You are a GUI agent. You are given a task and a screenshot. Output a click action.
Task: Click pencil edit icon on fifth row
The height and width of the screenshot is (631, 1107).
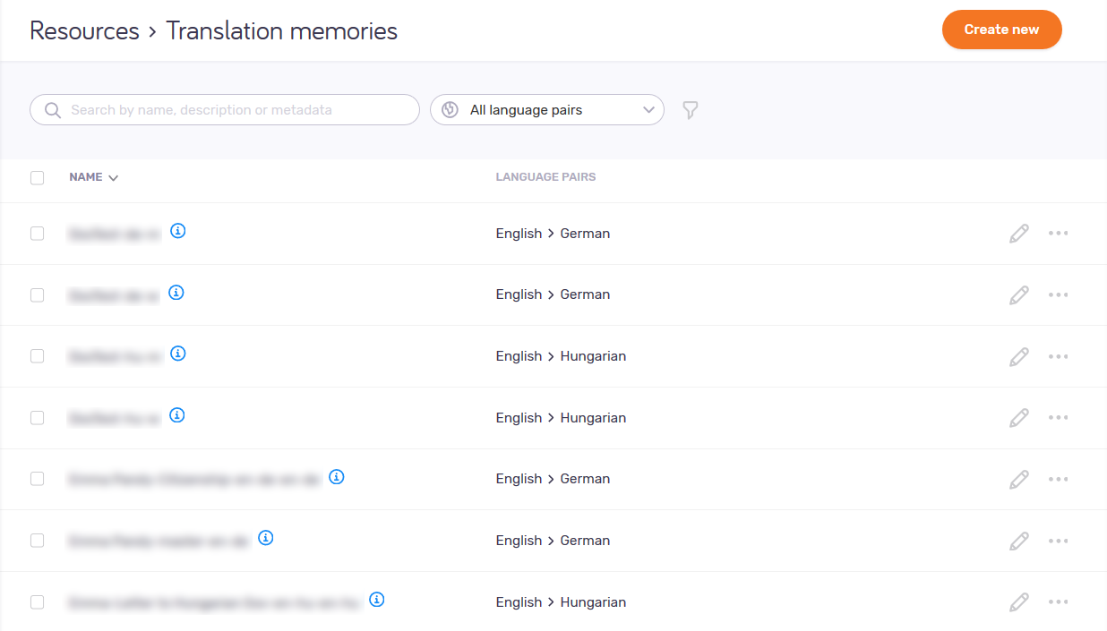click(1018, 480)
